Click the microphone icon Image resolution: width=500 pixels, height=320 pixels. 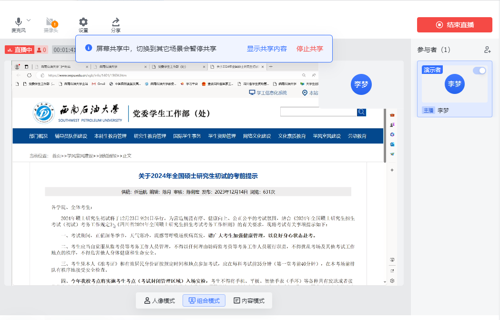(19, 22)
